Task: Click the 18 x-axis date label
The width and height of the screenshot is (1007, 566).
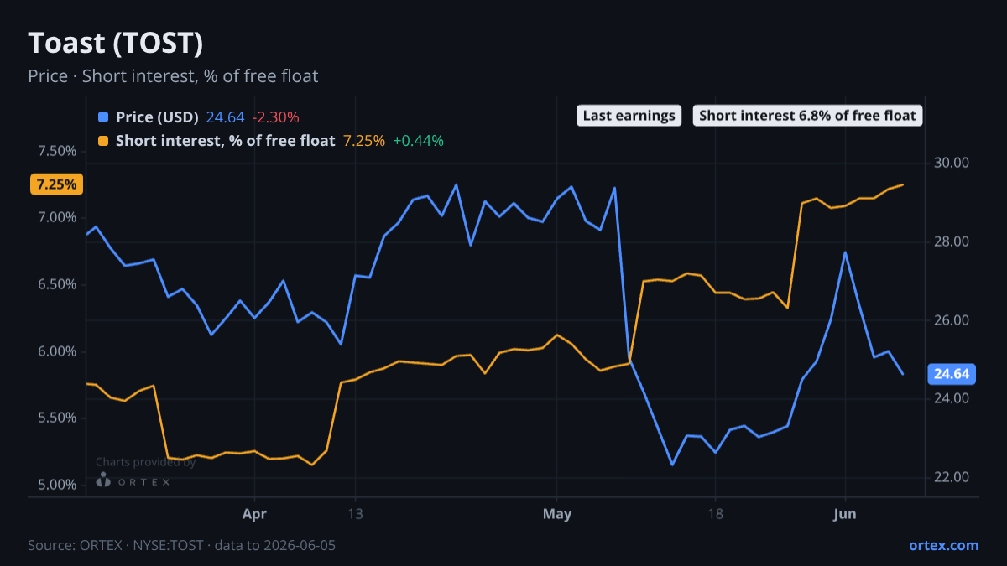Action: (x=715, y=514)
